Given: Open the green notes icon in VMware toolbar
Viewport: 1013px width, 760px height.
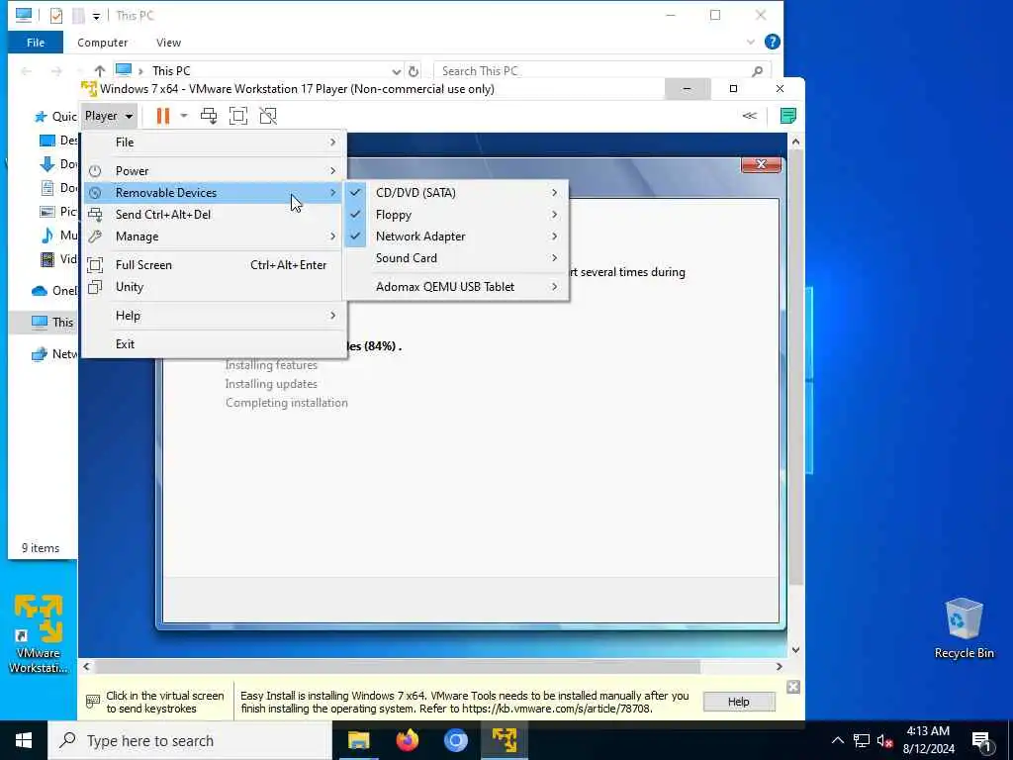Looking at the screenshot, I should pos(788,116).
